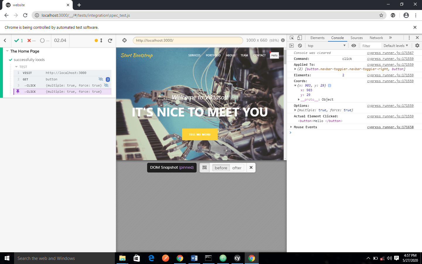422x264 pixels.
Task: Click the console Filter input
Action: (x=371, y=46)
